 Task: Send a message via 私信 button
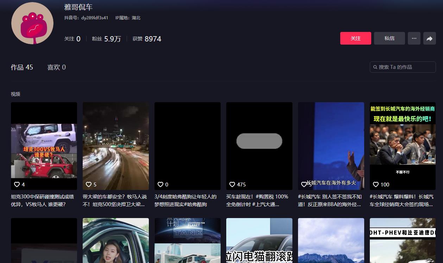pos(390,38)
